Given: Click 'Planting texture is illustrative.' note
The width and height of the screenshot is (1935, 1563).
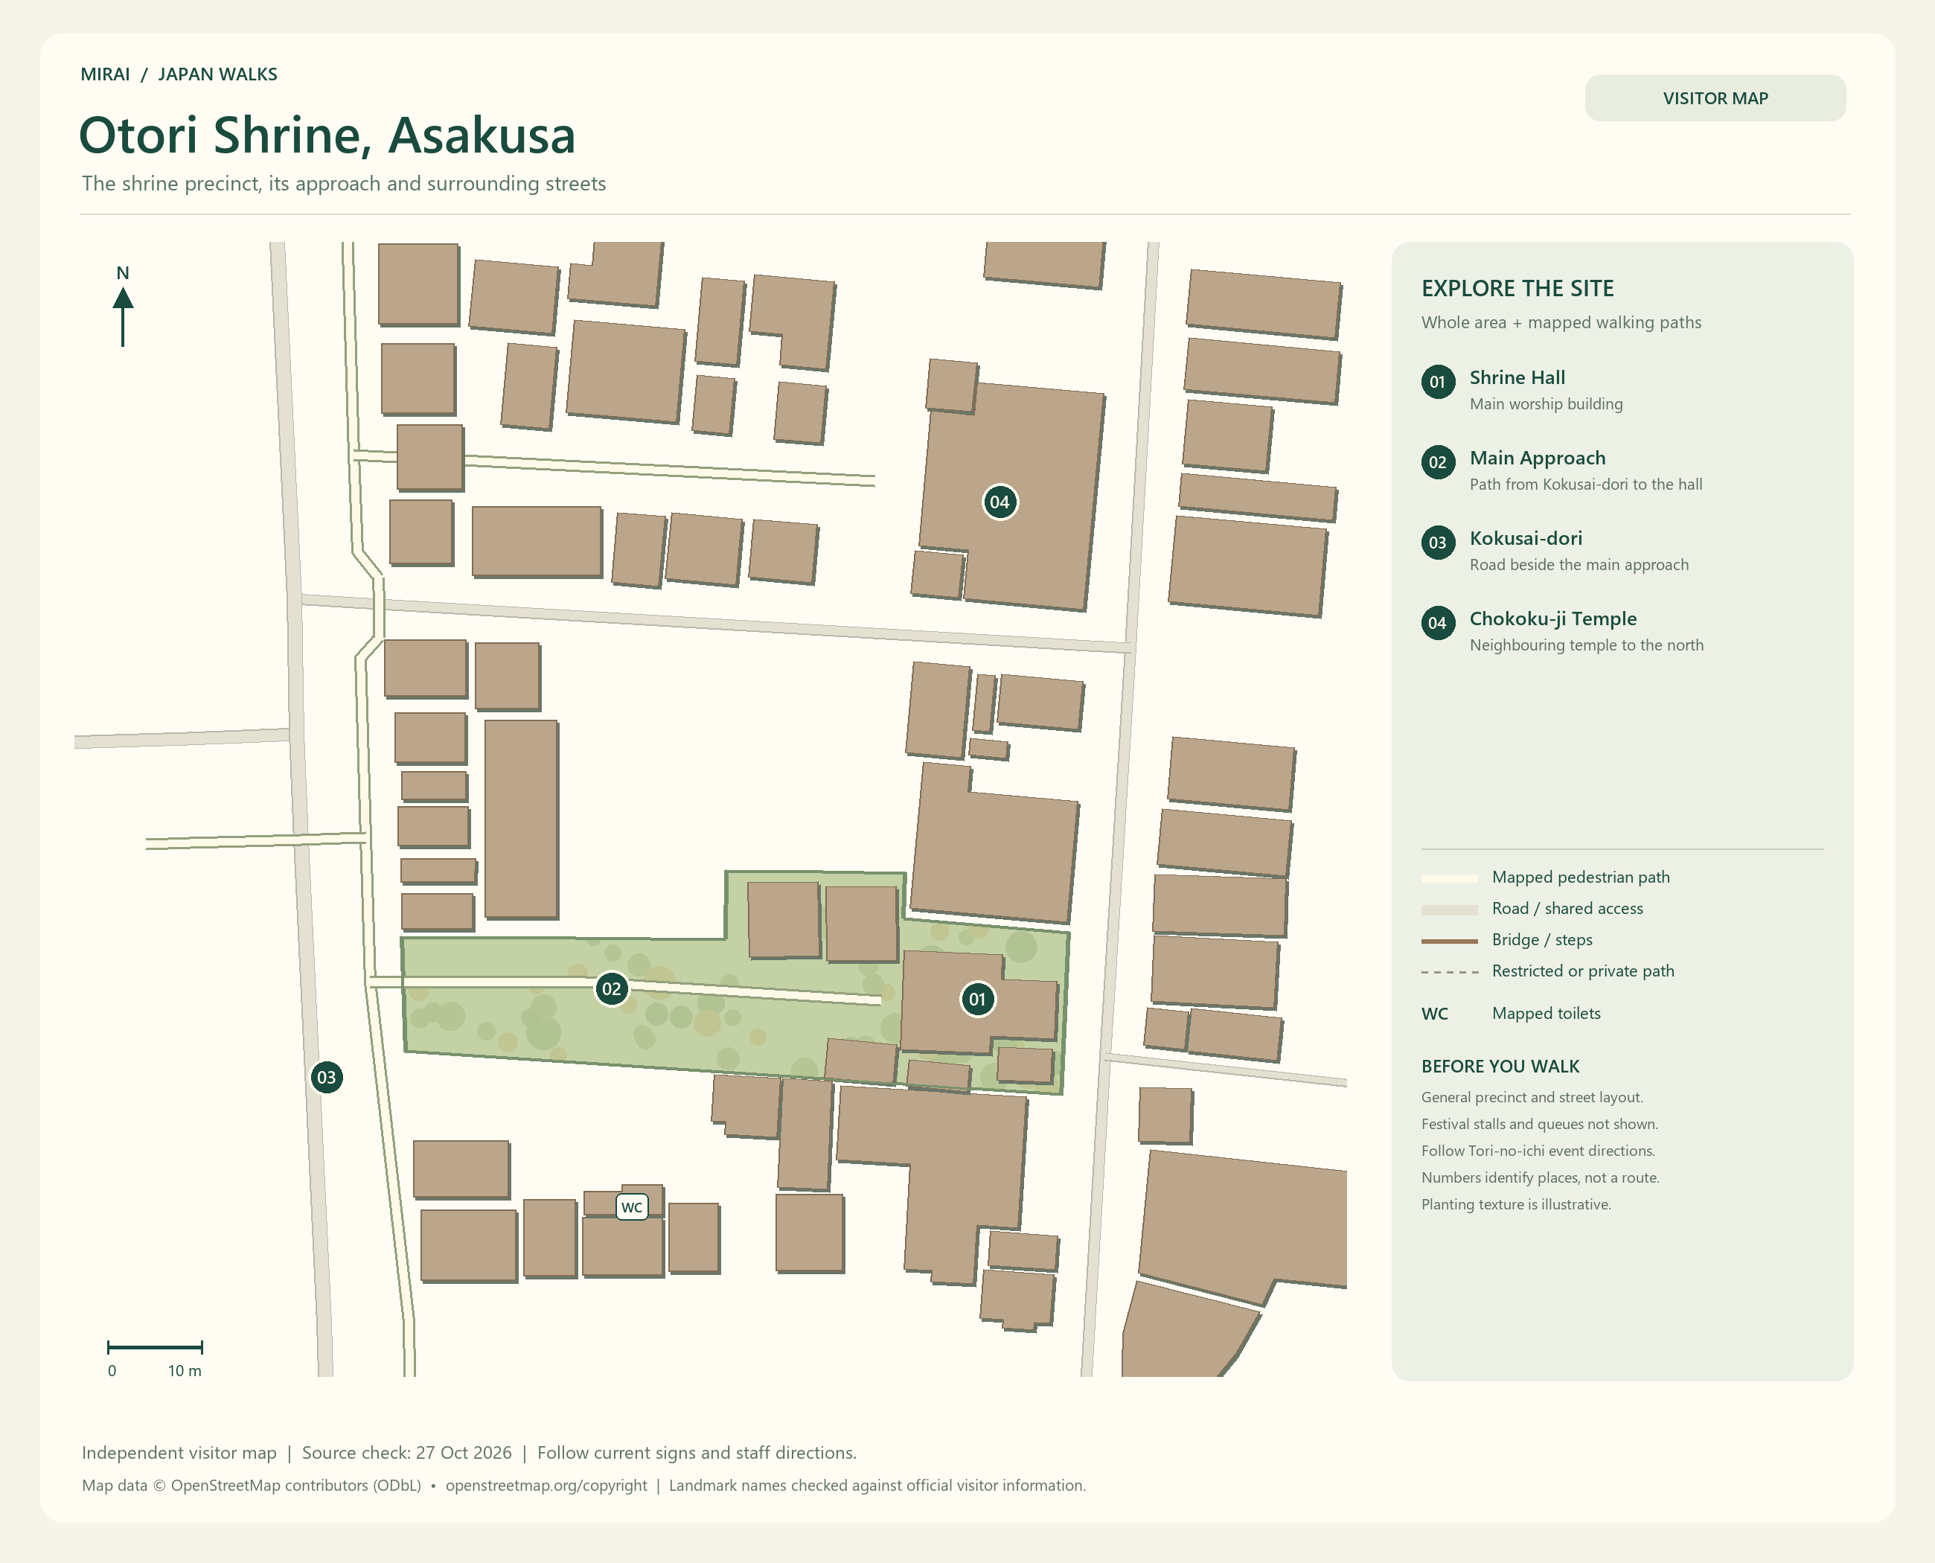Looking at the screenshot, I should click(1515, 1204).
